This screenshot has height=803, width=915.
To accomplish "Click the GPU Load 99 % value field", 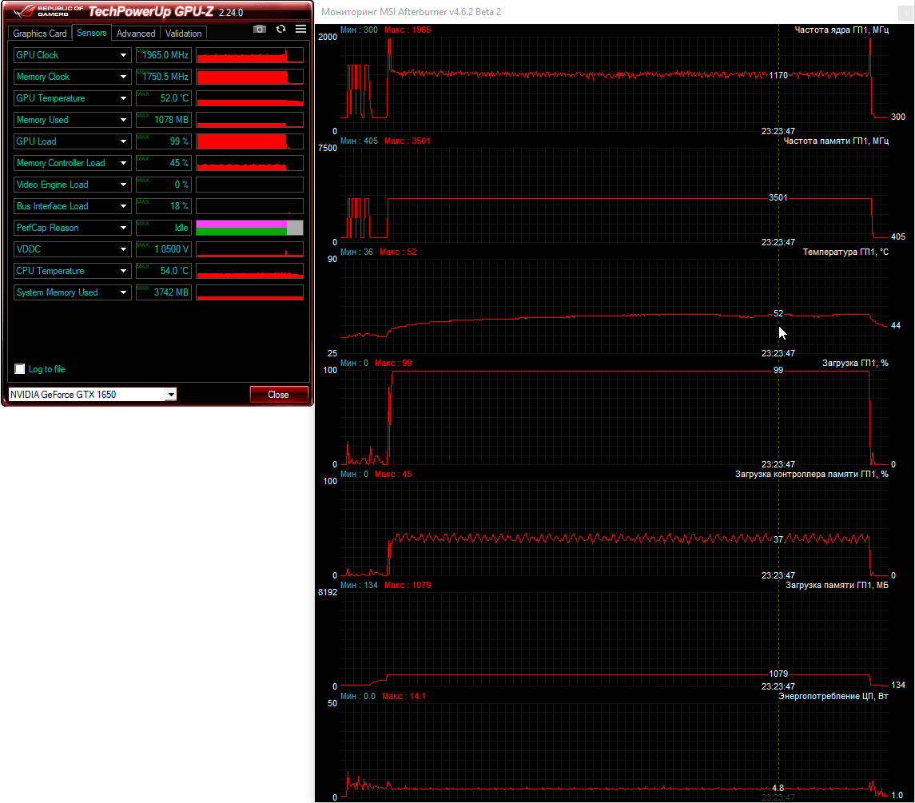I will tap(163, 141).
